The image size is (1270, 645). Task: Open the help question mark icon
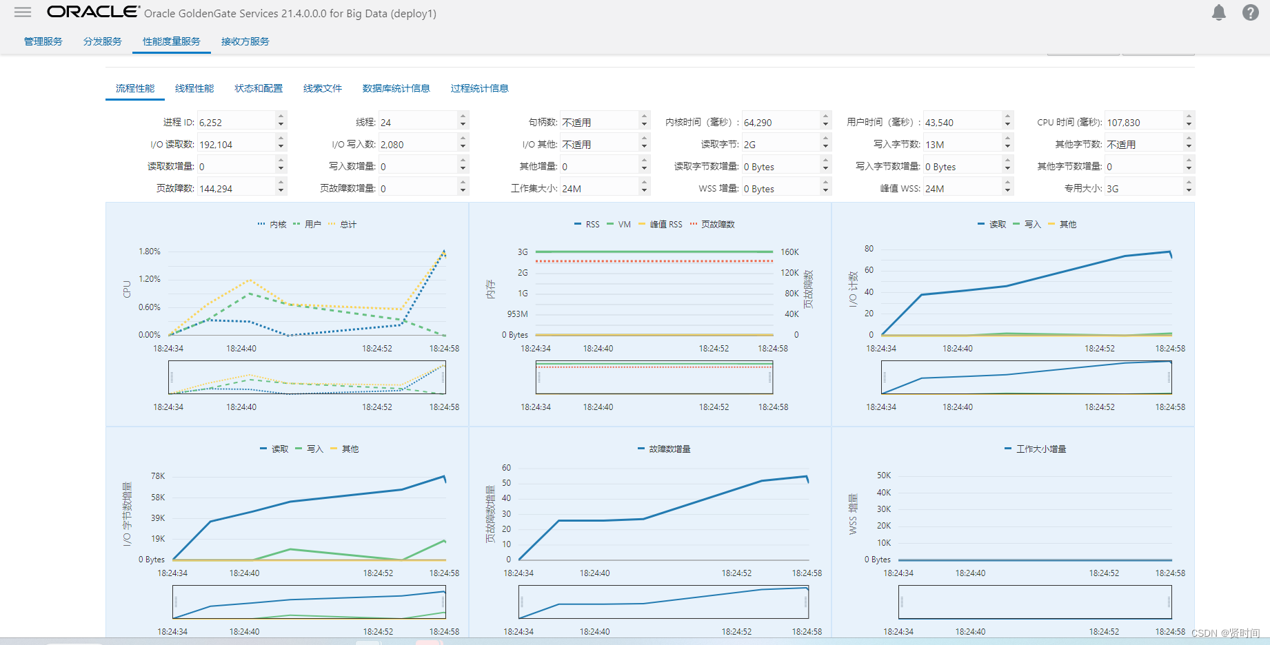1251,12
